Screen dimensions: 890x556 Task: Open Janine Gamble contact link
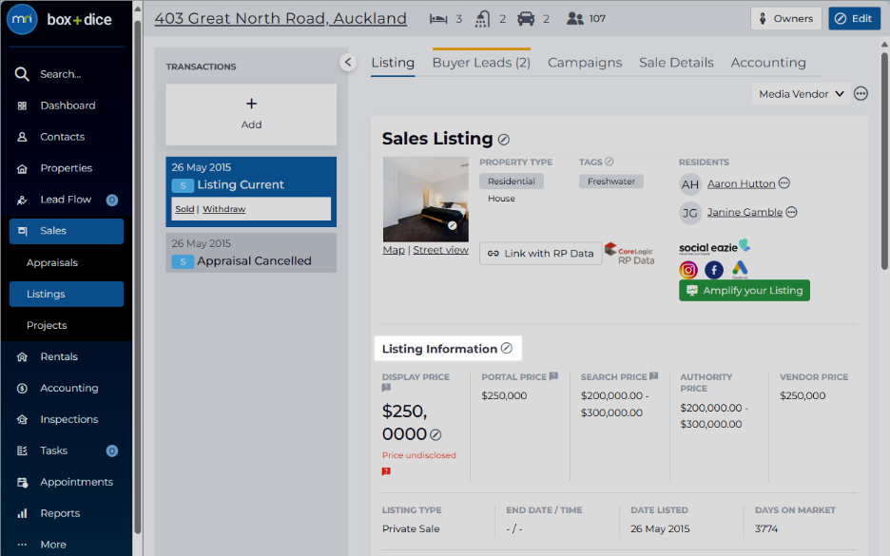click(745, 212)
